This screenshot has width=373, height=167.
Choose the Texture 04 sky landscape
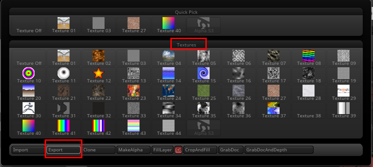169,58
